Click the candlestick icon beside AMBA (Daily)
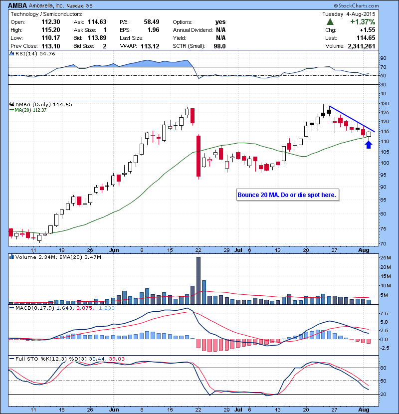The image size is (399, 414). pyautogui.click(x=11, y=104)
